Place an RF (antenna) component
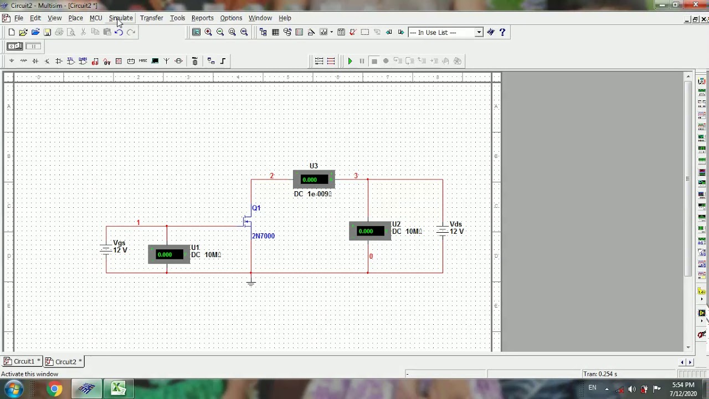Screen dimensions: 709x399 166,61
